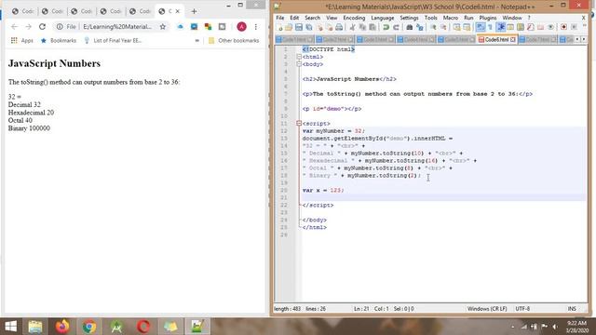This screenshot has width=596, height=335.
Task: Open the File menu in Notepad++
Action: pyautogui.click(x=279, y=18)
